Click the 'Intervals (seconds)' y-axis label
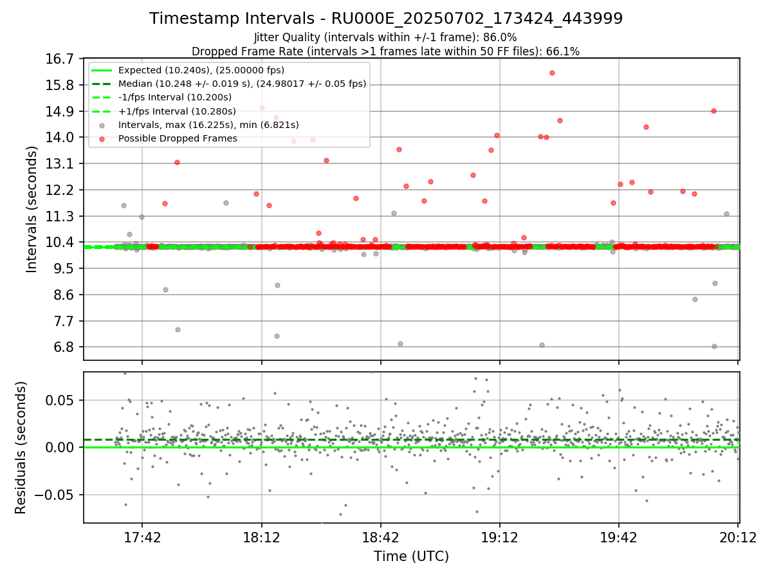 click(32, 209)
